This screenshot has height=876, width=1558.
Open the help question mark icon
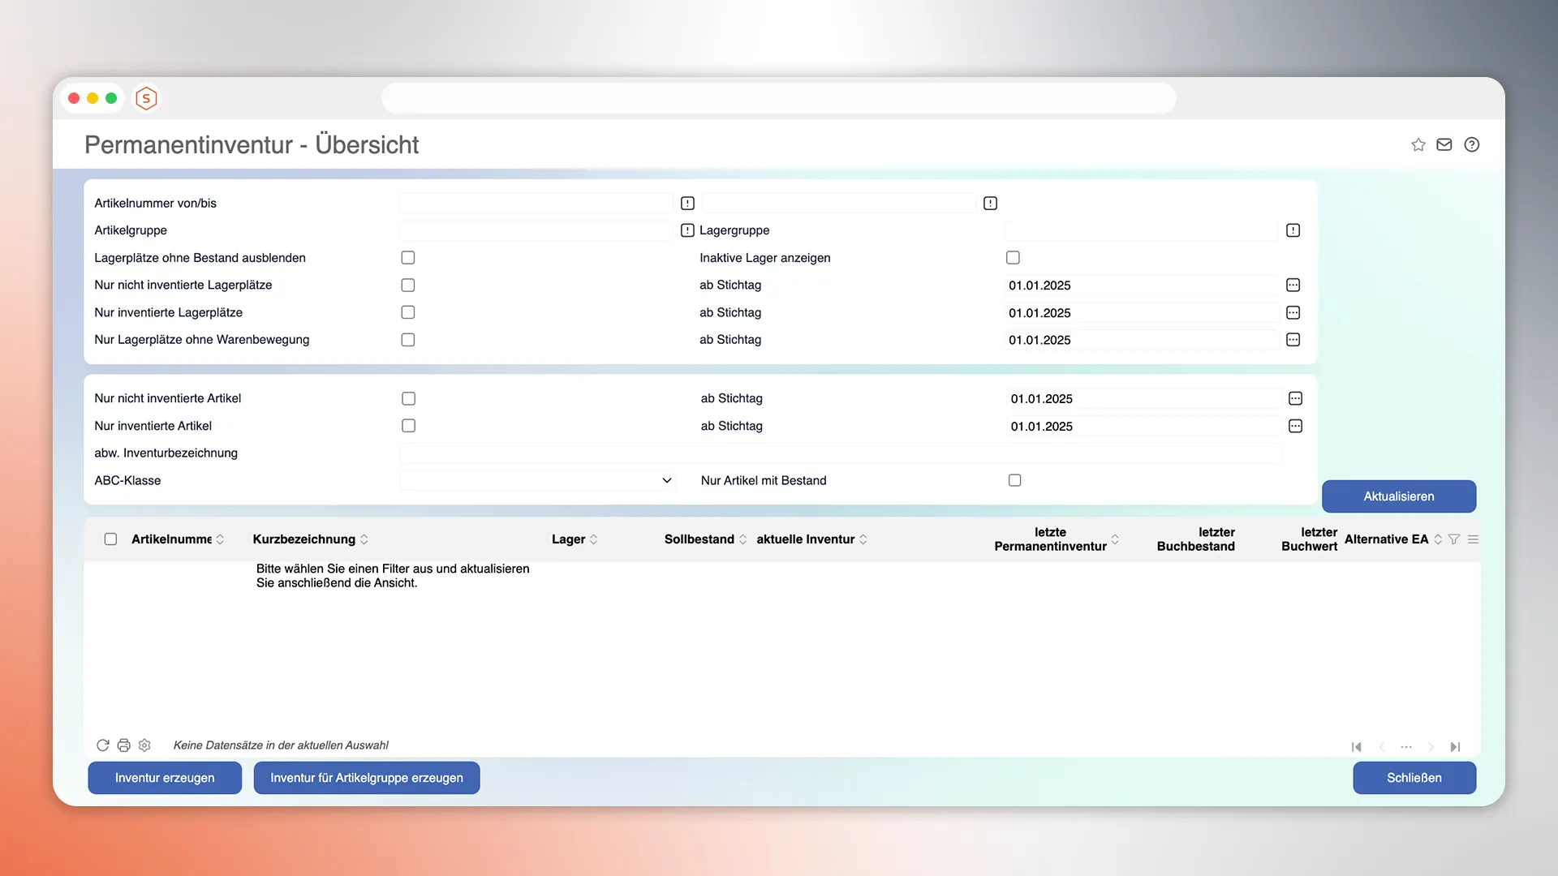click(1471, 144)
